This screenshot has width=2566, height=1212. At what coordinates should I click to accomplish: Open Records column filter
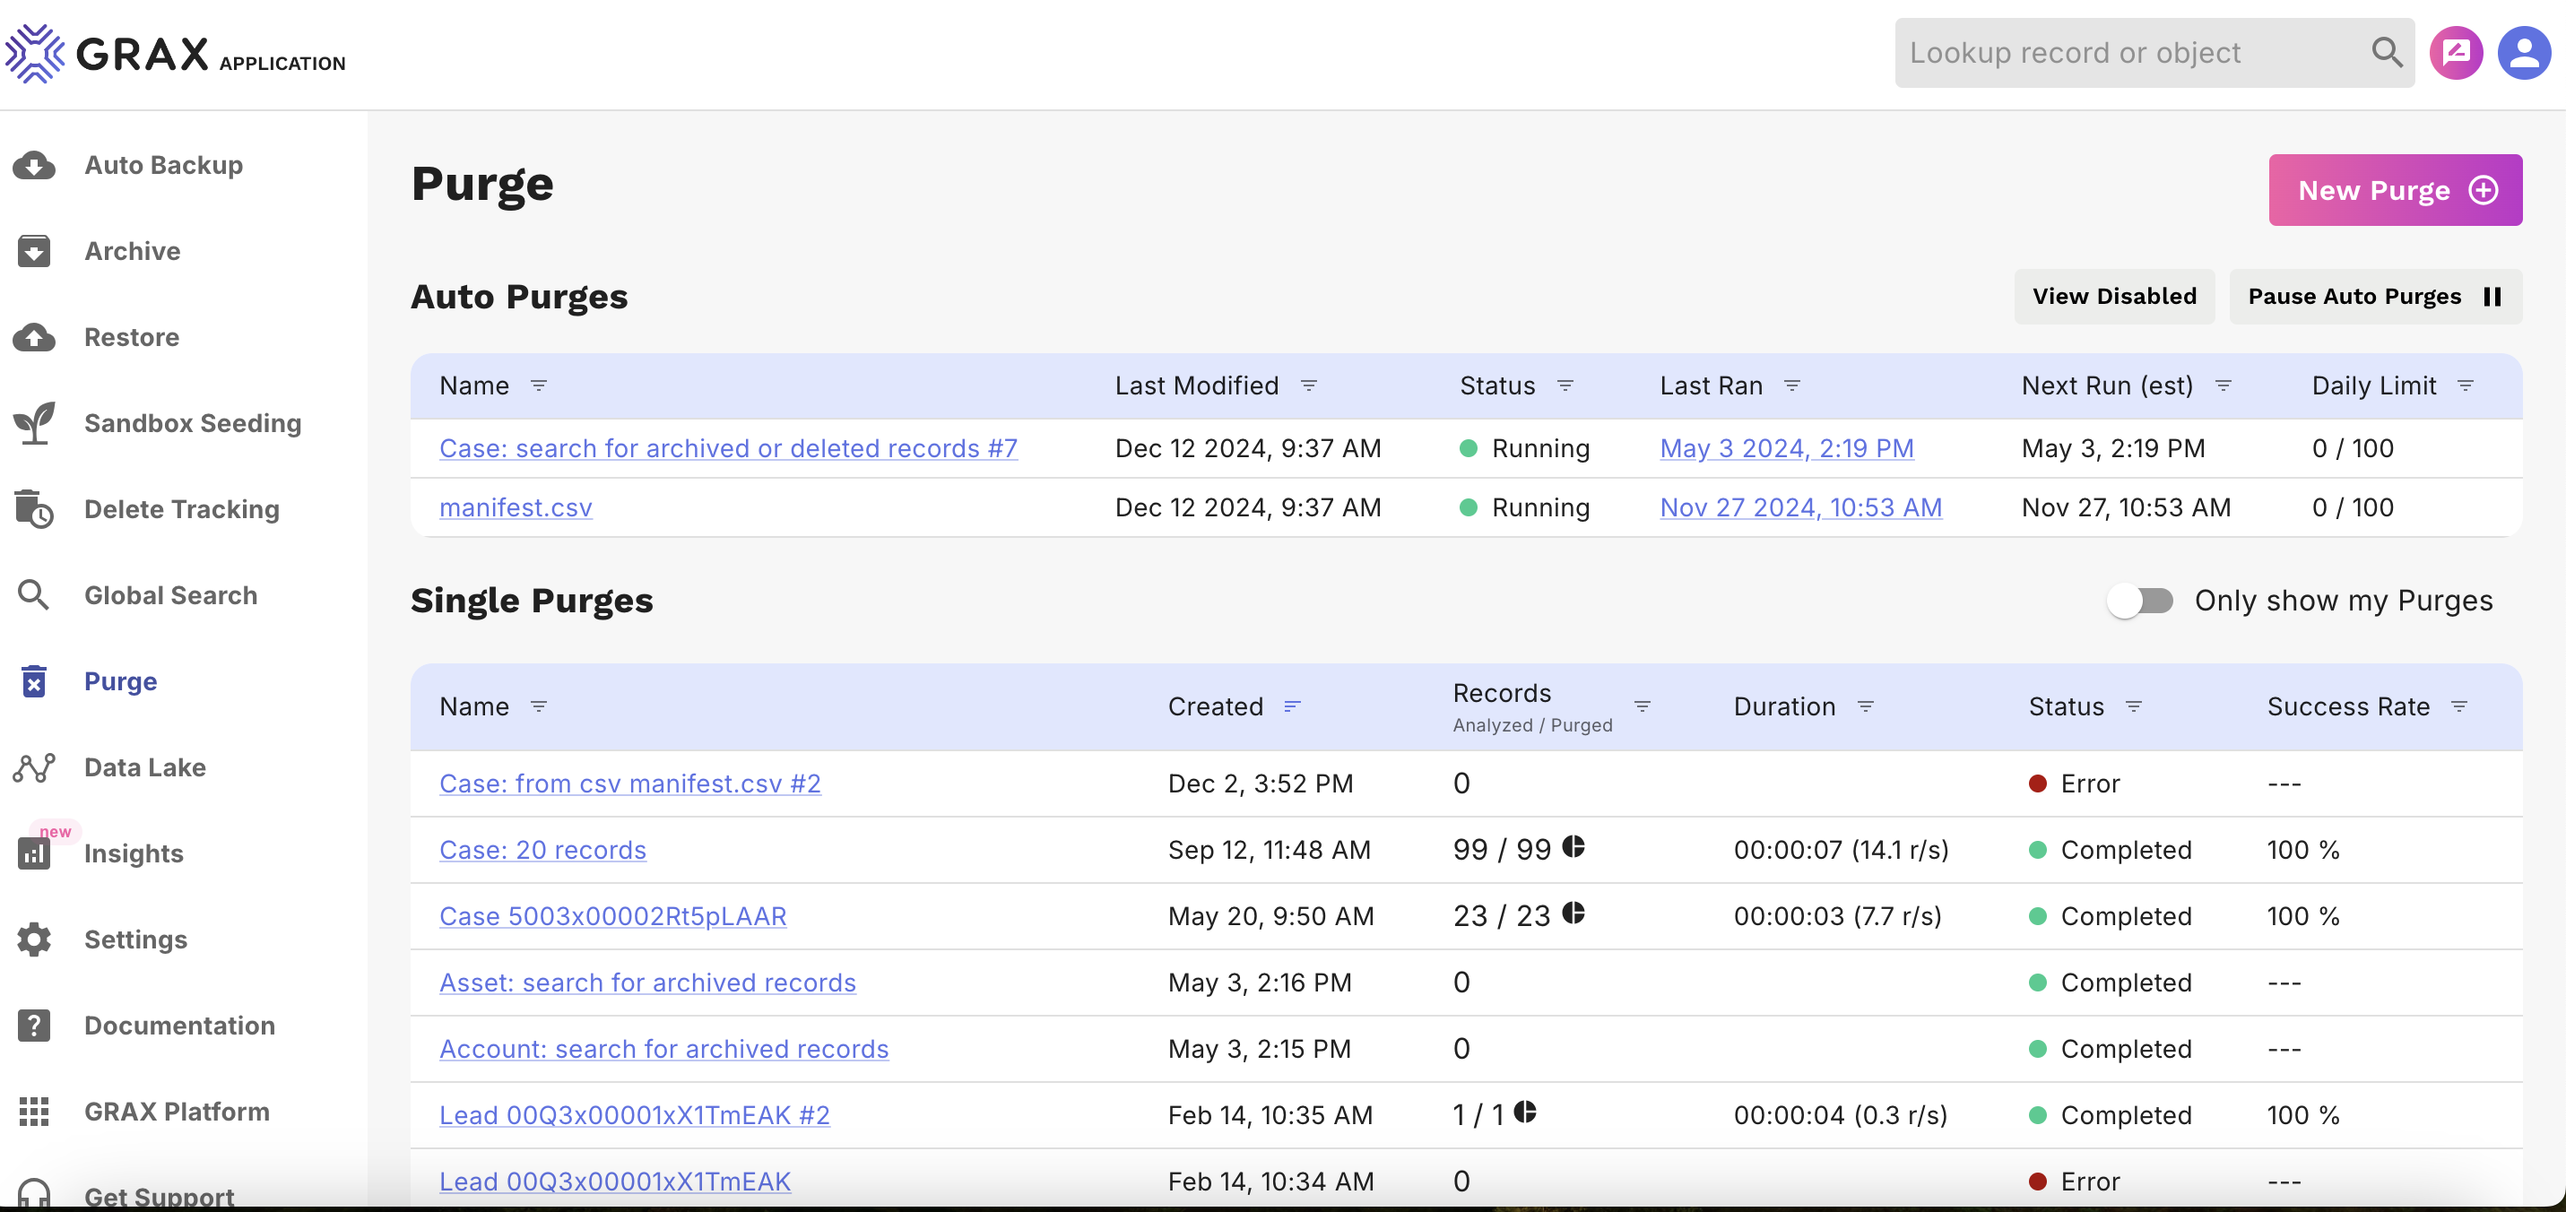click(1643, 706)
